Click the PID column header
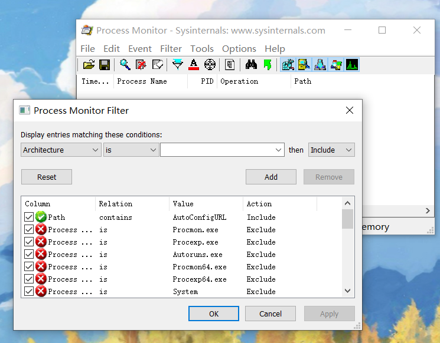This screenshot has height=343, width=440. pyautogui.click(x=203, y=81)
